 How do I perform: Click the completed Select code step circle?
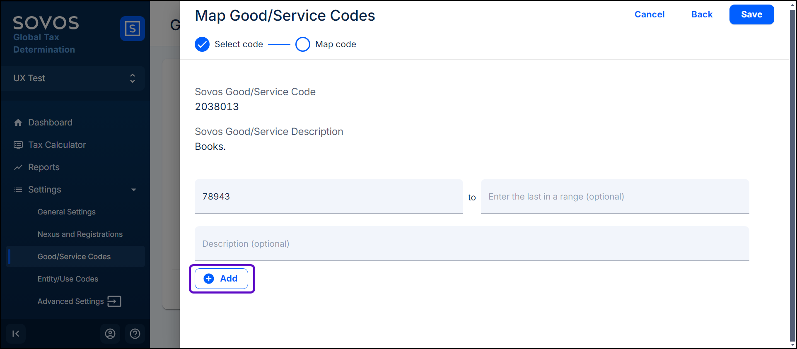[202, 44]
